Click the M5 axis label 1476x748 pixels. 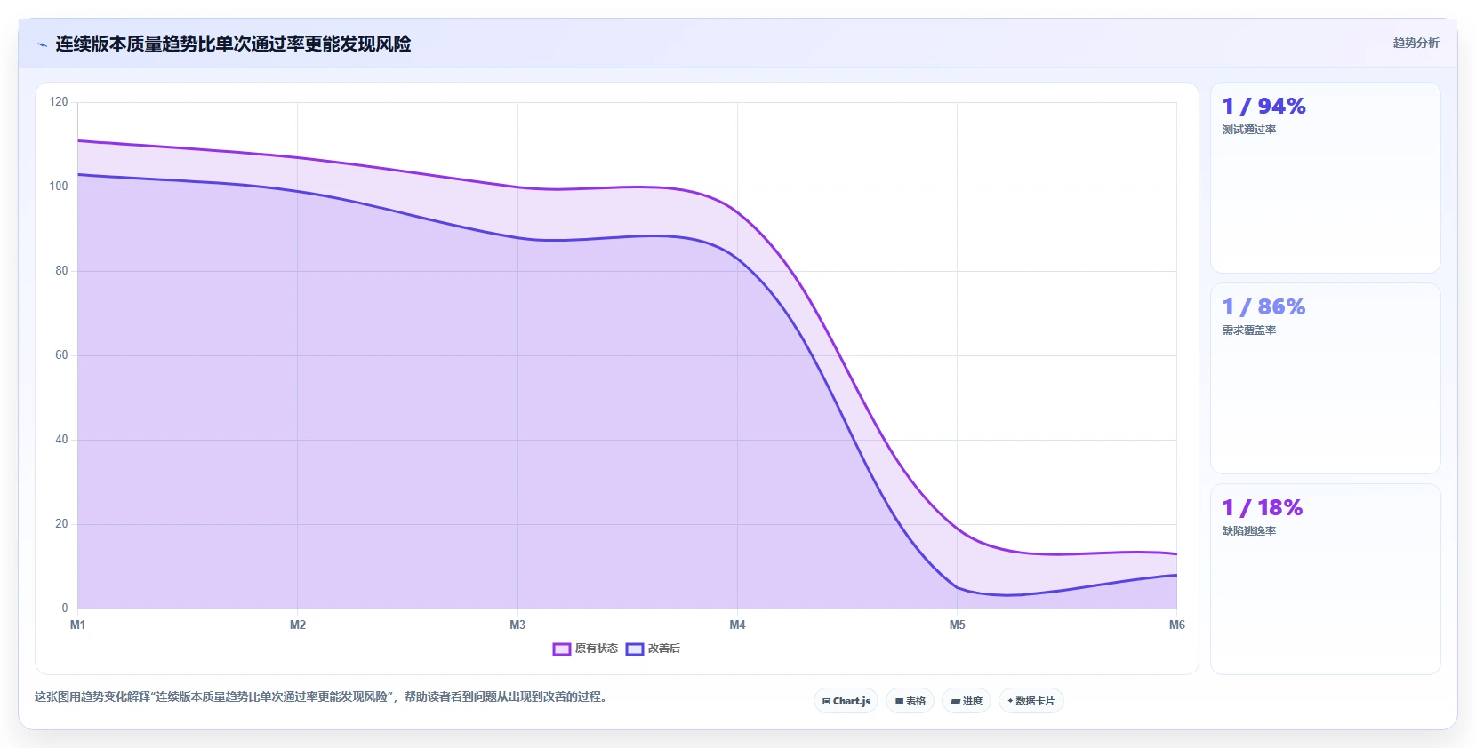pos(957,625)
